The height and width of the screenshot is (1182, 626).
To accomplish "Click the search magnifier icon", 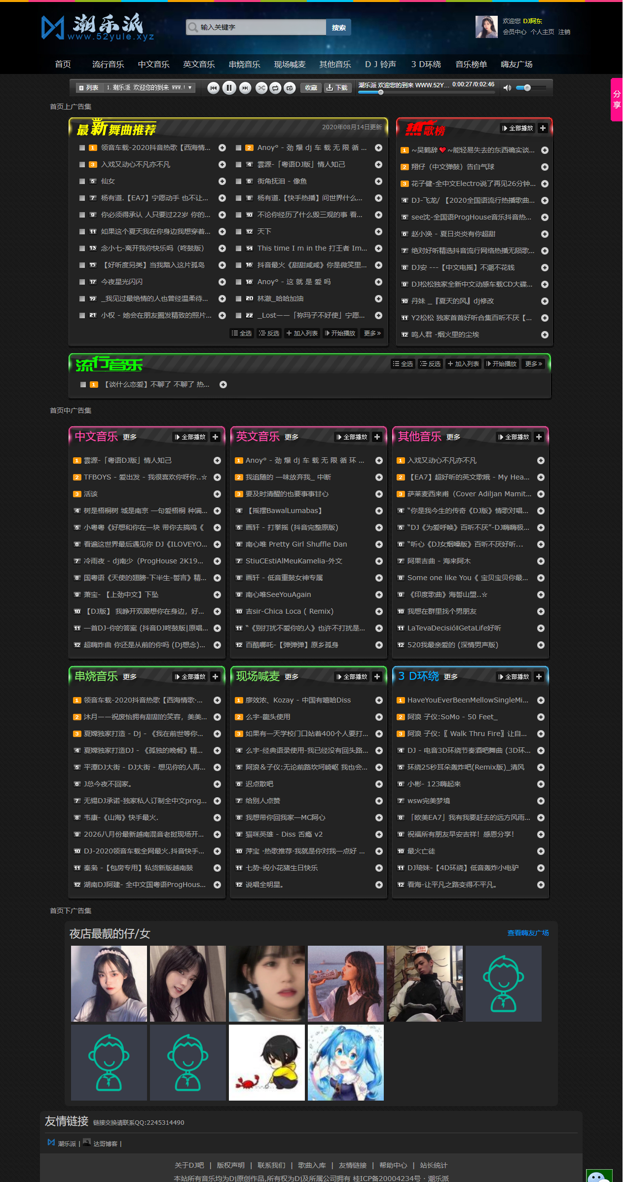I will (x=192, y=27).
